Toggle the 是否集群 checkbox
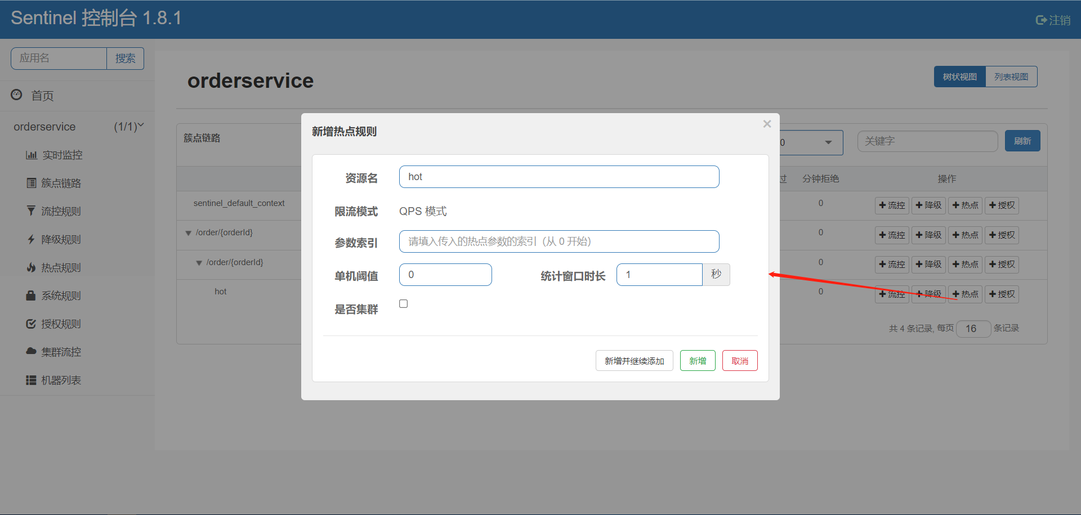 point(404,304)
